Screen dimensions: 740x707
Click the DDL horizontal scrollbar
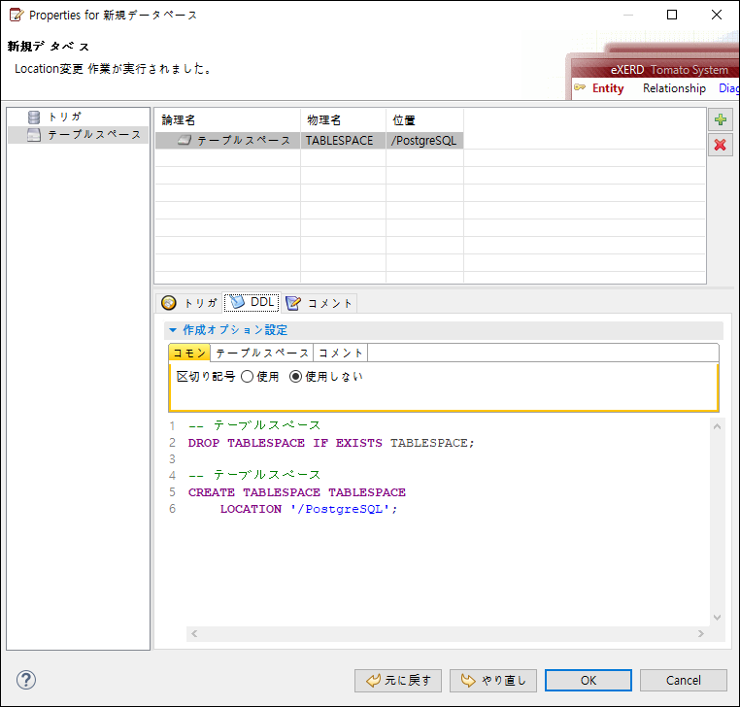coord(447,633)
